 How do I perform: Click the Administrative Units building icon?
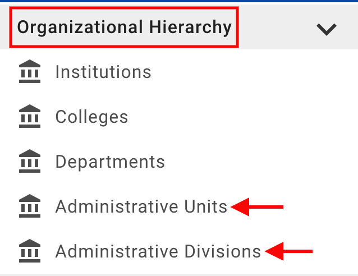pyautogui.click(x=30, y=207)
